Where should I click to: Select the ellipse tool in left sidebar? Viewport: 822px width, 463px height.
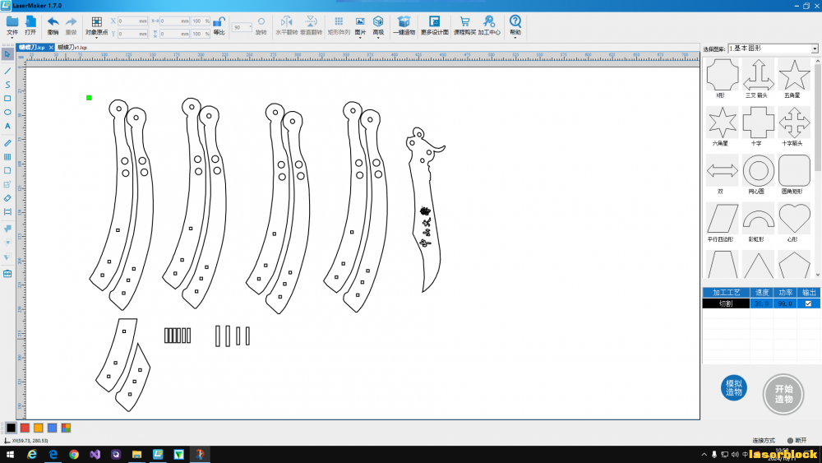point(7,112)
